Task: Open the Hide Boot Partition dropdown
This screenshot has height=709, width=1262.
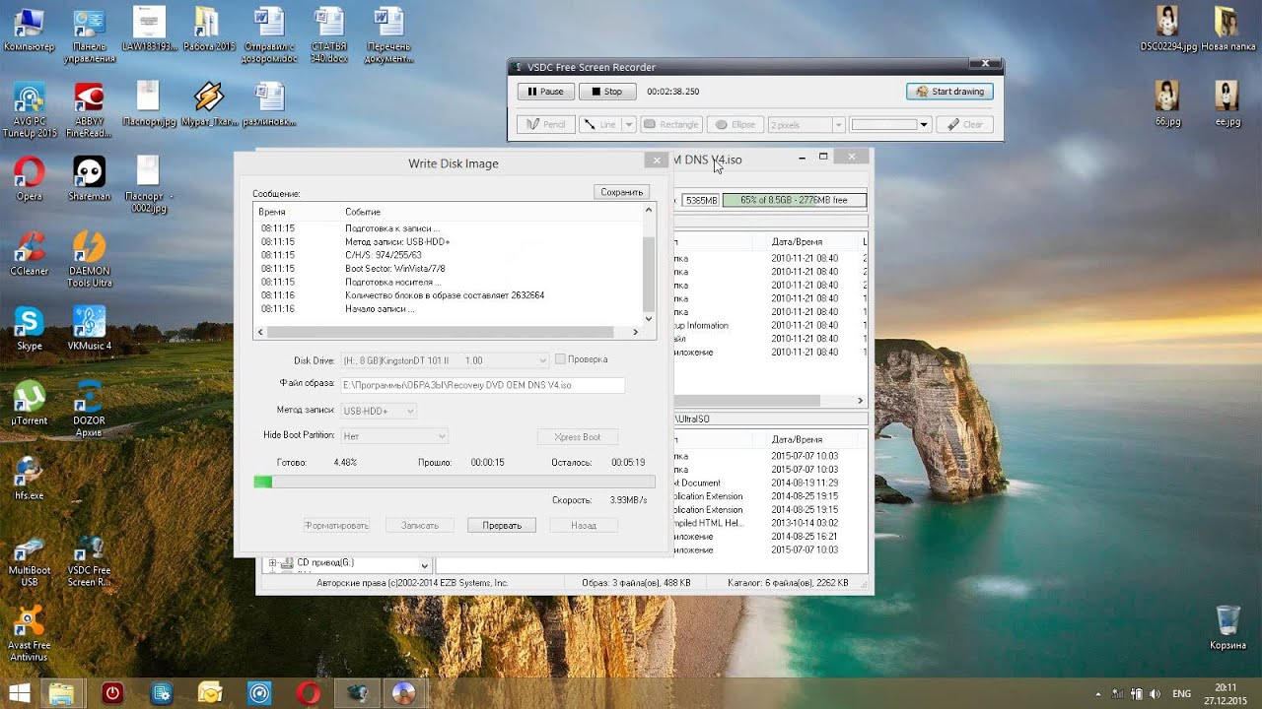Action: 394,436
